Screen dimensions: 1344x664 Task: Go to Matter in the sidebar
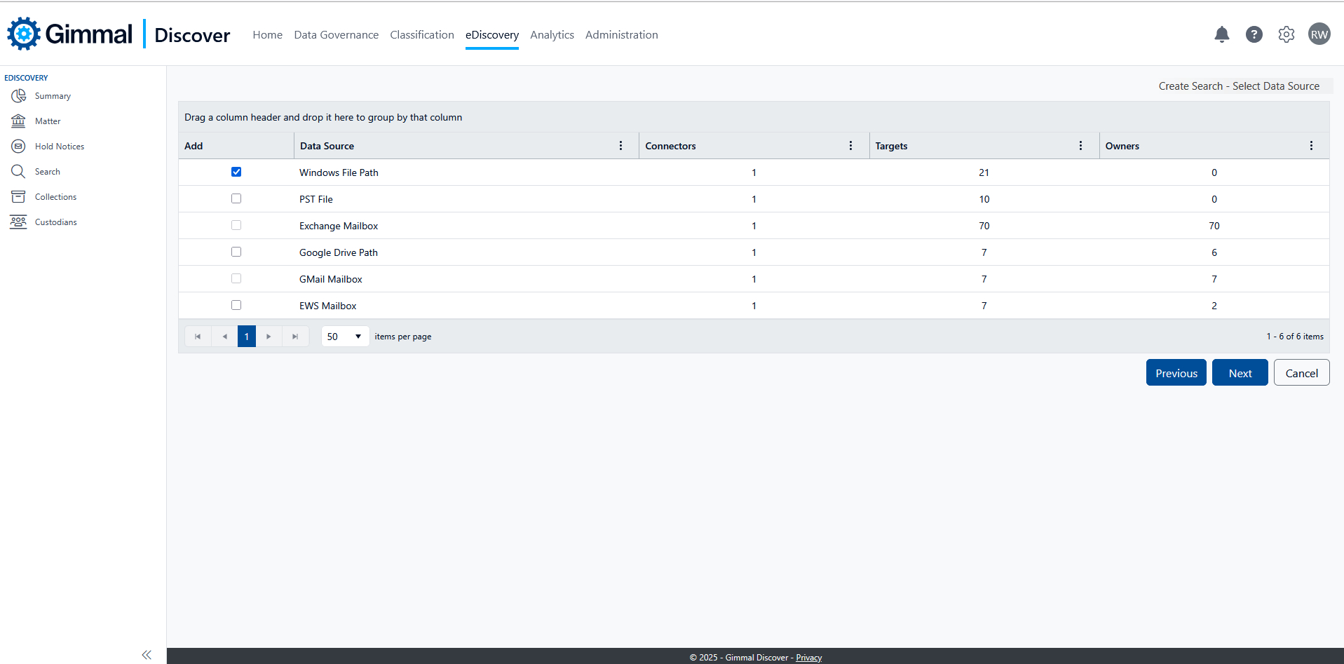(48, 121)
